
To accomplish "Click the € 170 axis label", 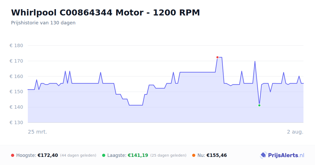I will (x=16, y=61).
